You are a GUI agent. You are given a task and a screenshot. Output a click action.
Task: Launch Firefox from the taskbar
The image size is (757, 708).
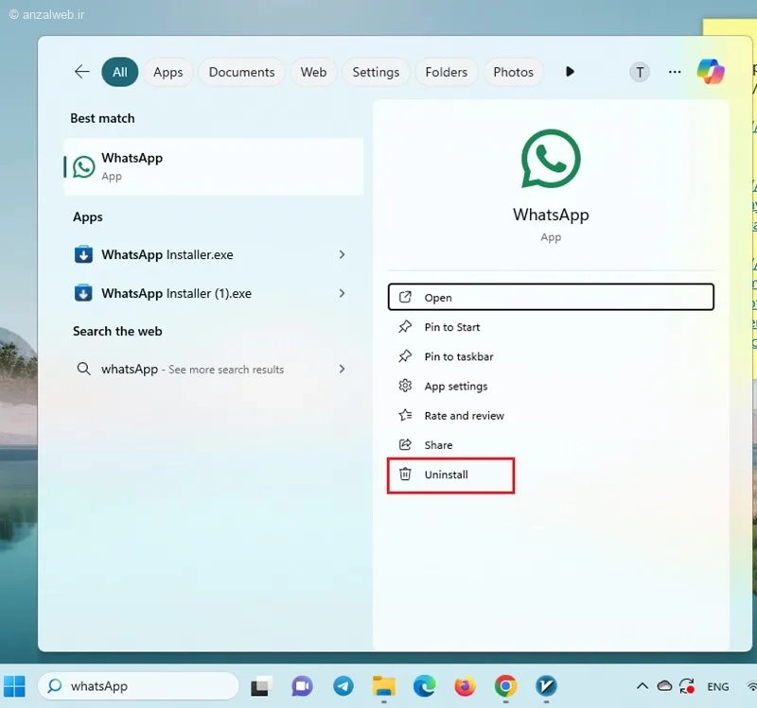(465, 686)
